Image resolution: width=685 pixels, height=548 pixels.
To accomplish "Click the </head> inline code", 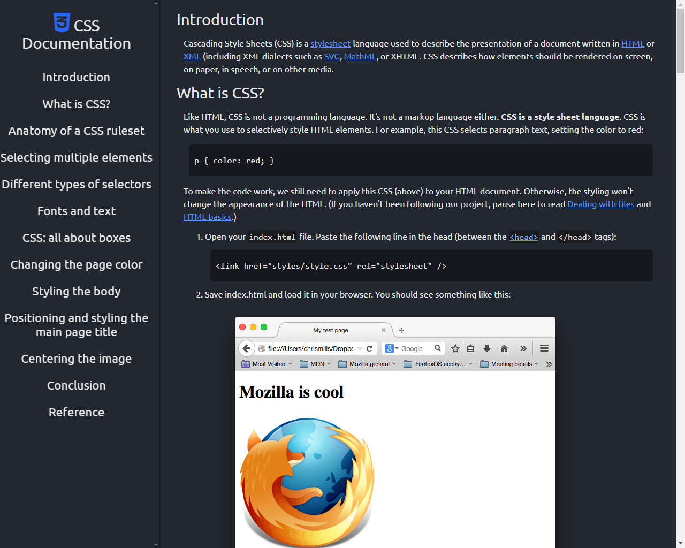I will [575, 237].
